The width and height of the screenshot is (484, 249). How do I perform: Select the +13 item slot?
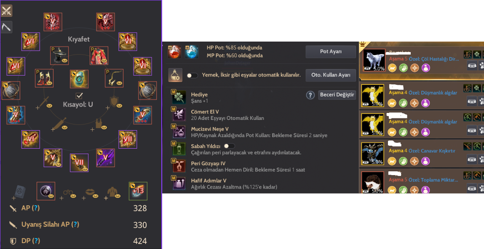pos(138,191)
